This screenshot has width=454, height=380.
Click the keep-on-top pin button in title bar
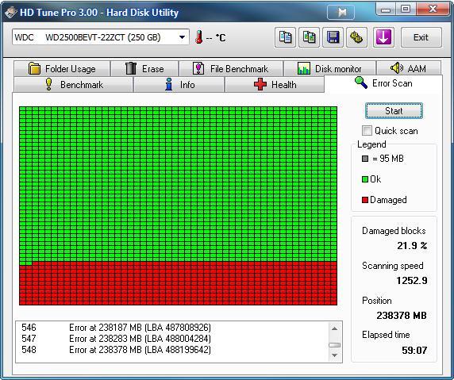pyautogui.click(x=340, y=13)
